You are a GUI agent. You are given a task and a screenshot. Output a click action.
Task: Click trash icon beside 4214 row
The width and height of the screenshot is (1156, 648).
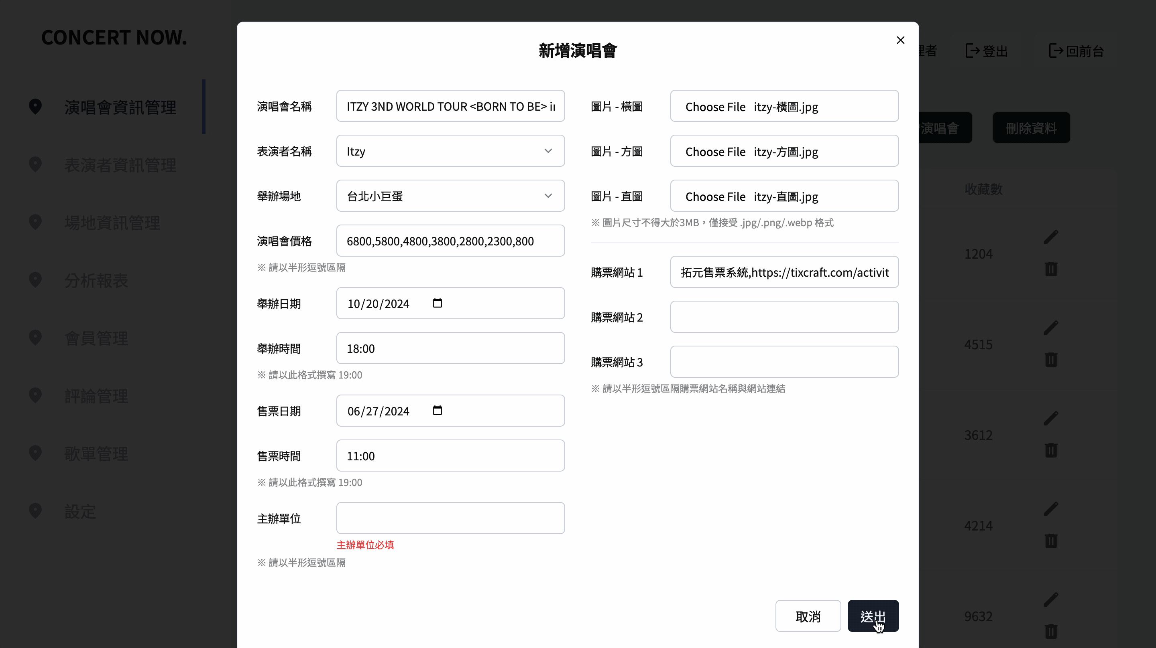(1050, 541)
